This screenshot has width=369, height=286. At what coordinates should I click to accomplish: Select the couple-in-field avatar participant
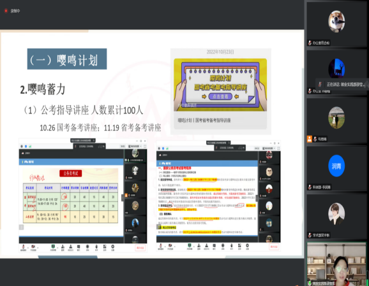[x=336, y=117]
